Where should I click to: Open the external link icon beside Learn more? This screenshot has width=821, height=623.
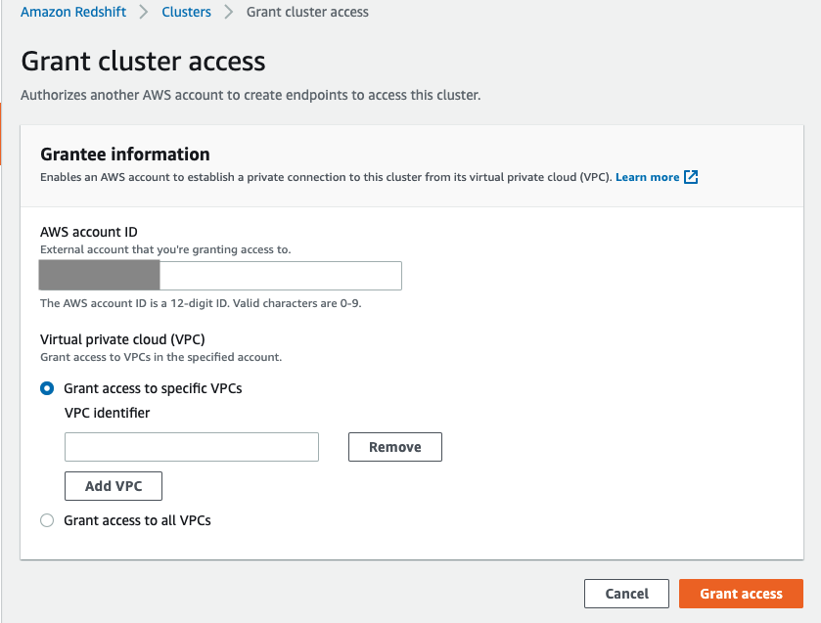691,177
